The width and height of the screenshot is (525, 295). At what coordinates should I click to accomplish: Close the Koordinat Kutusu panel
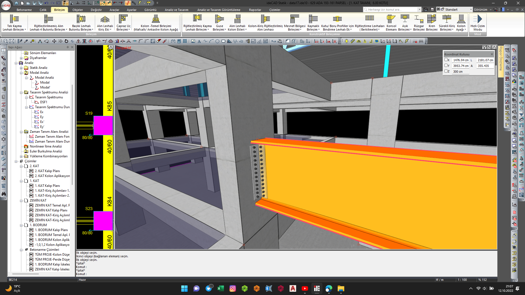tap(492, 54)
